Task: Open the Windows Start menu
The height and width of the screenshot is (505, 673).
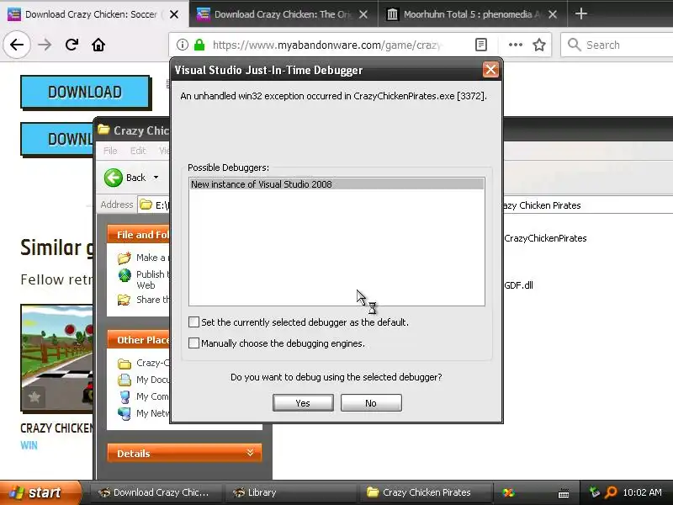Action: (40, 492)
